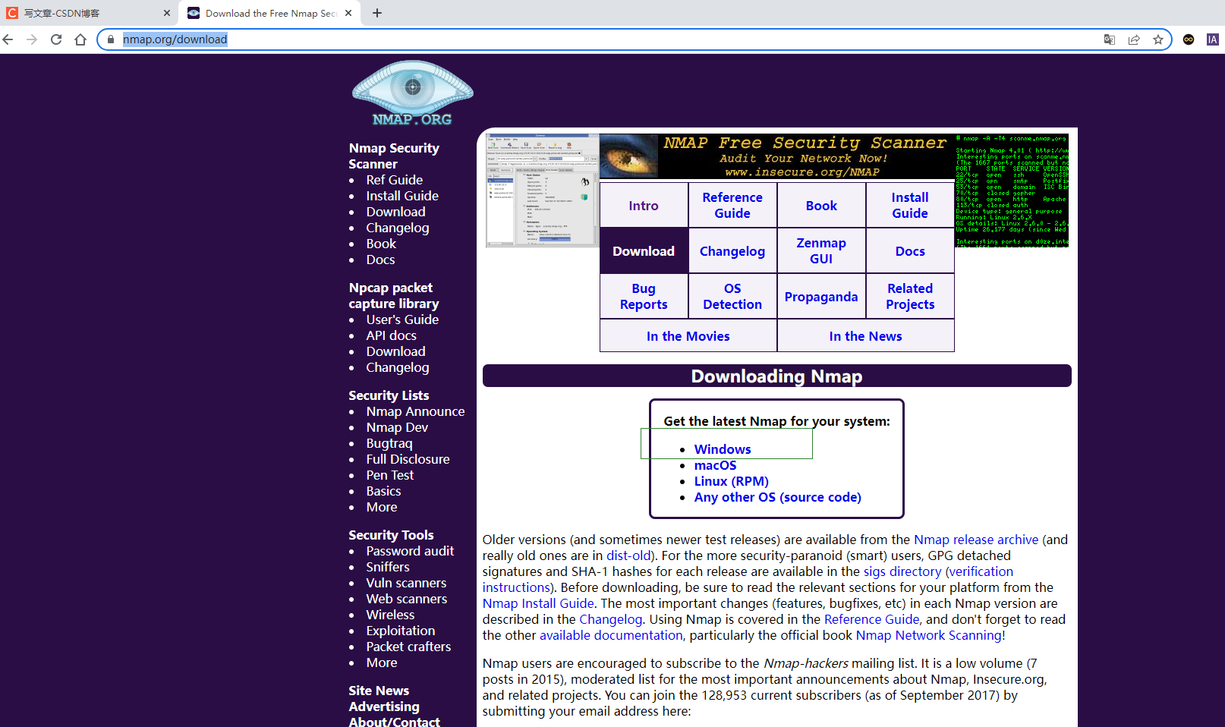
Task: Click the In the Movies navigation cell
Action: [688, 335]
